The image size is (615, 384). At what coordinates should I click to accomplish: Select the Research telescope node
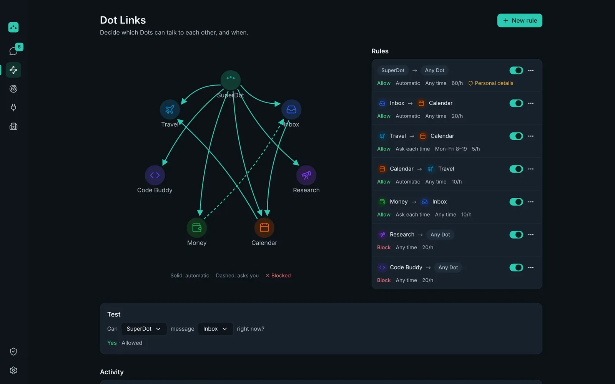tap(306, 175)
